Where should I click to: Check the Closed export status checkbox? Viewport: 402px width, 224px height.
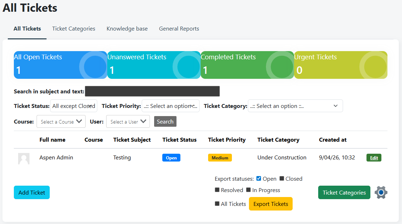point(282,179)
